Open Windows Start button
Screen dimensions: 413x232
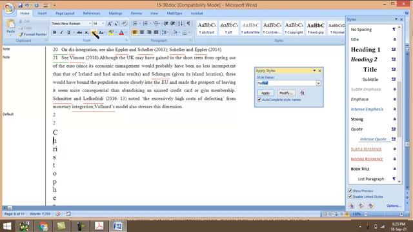7,226
